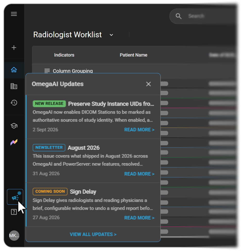
Task: Read more about Preserve Study Instance UIDs
Action: (139, 130)
